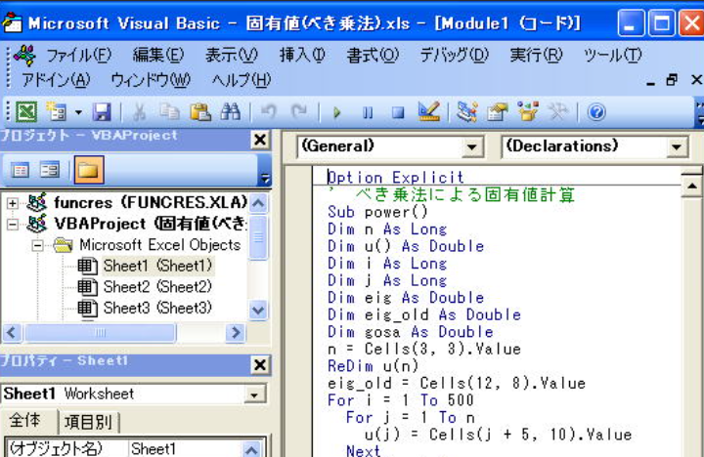This screenshot has height=457, width=704.
Task: Click the code window scroll up arrow
Action: [x=692, y=186]
